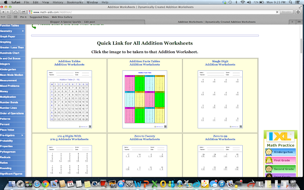Open iTunes from the Dock
Viewport: 304px width, 190px height.
point(222,184)
